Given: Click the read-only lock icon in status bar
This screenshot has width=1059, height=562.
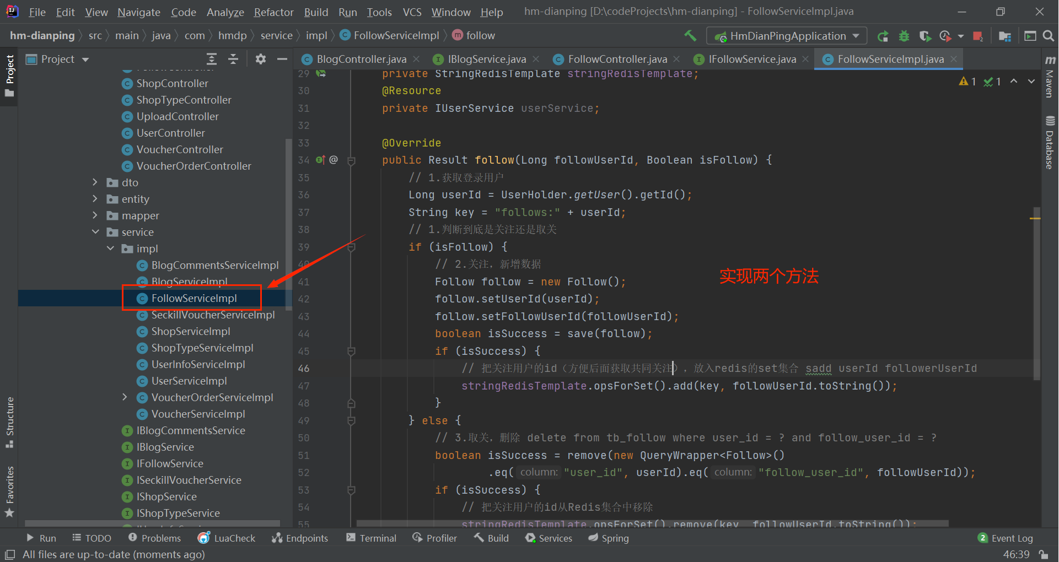Looking at the screenshot, I should click(1044, 554).
